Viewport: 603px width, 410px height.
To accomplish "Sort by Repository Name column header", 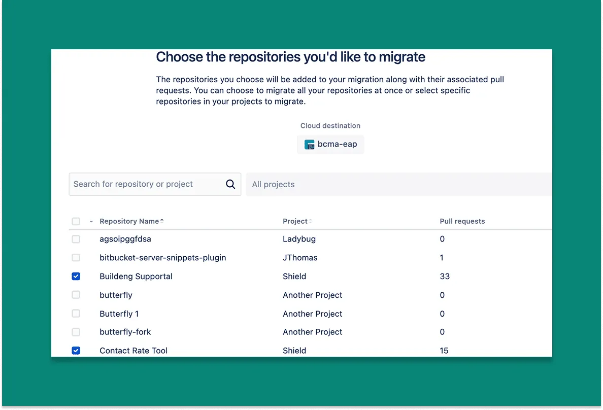I will (x=129, y=221).
